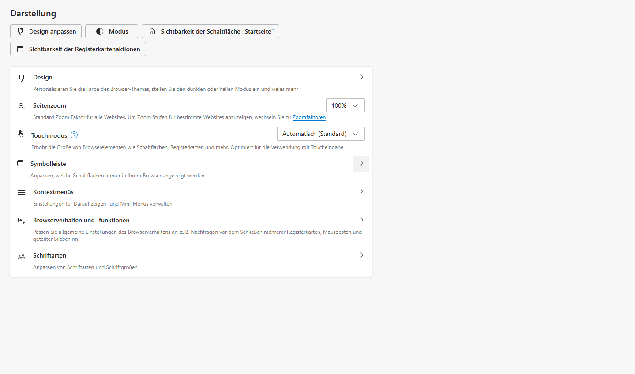Expand Browserverhalten und -funktionen chevron

point(361,220)
